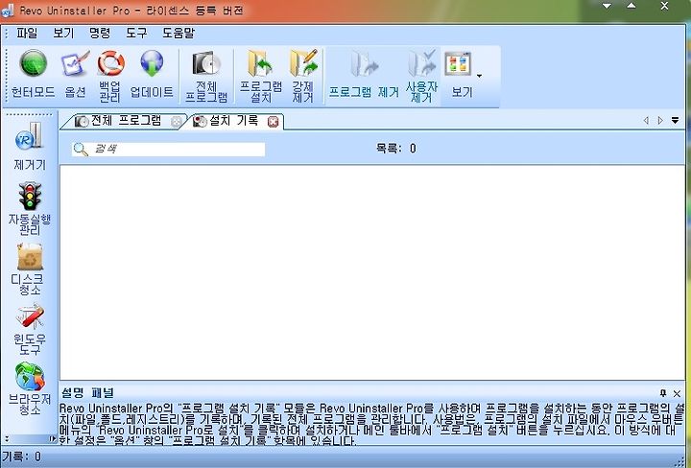
Task: Click status bar text 기록: 0
Action: coord(21,456)
